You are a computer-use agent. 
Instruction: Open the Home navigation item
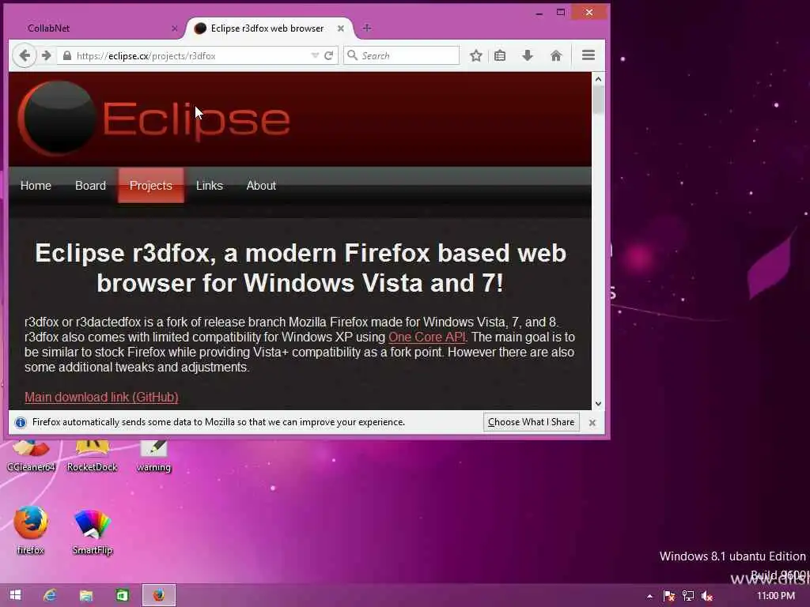point(36,186)
